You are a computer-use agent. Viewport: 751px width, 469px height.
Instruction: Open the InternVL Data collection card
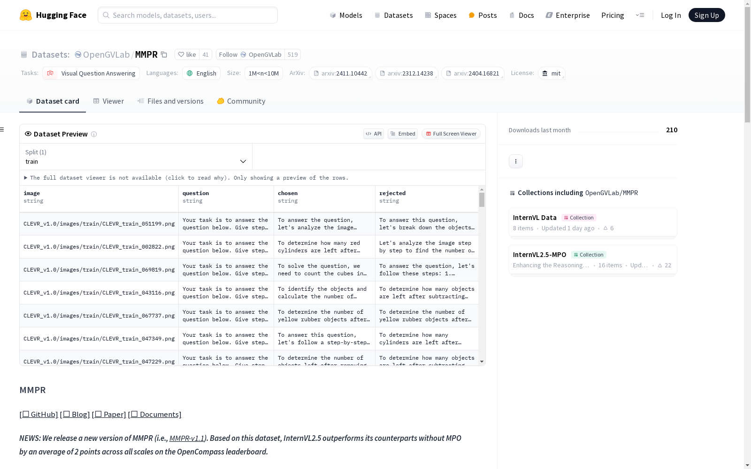coord(593,222)
